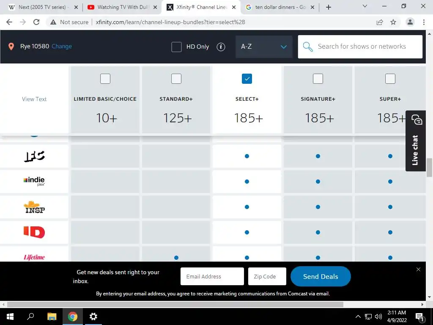Image resolution: width=433 pixels, height=325 pixels.
Task: Click the Chrome taskbar icon
Action: coord(72,317)
